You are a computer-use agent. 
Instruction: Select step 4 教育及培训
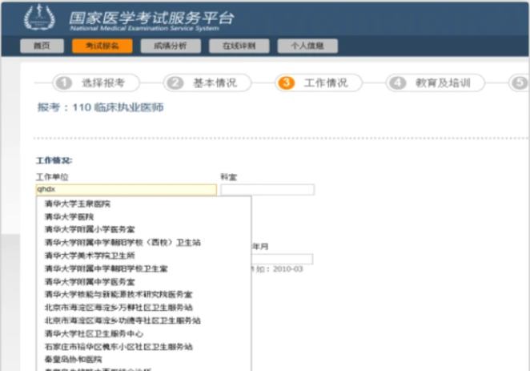click(x=436, y=83)
